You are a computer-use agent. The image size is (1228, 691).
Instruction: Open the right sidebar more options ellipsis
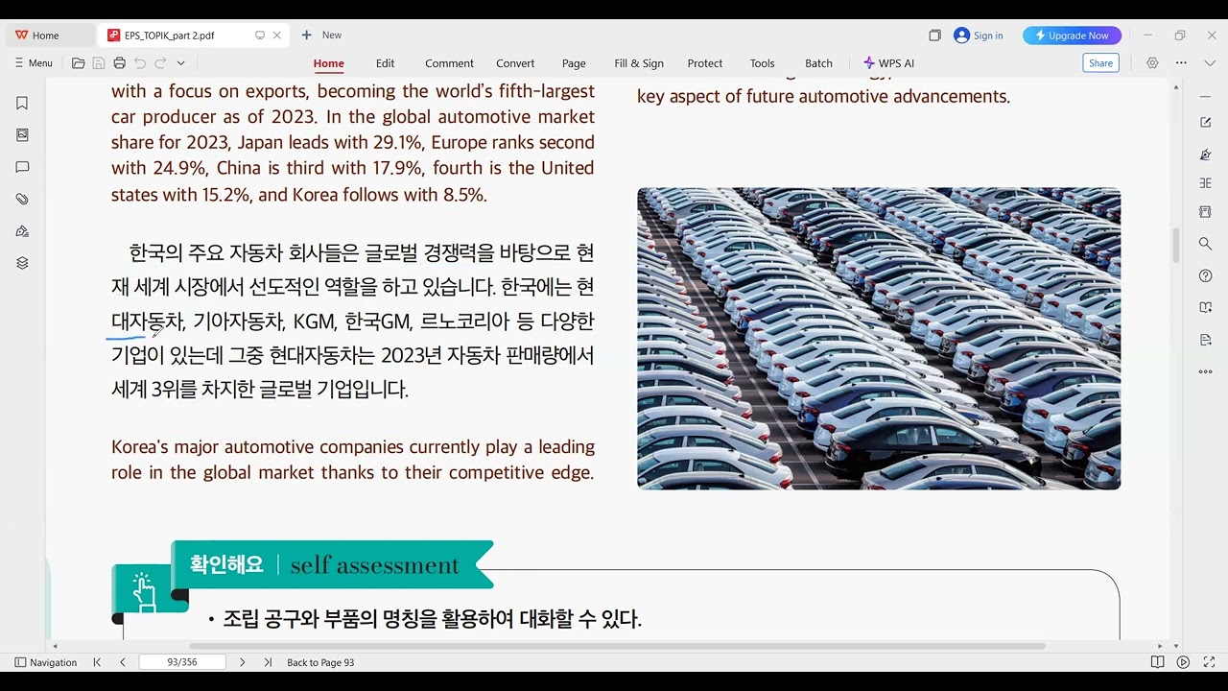tap(1206, 372)
